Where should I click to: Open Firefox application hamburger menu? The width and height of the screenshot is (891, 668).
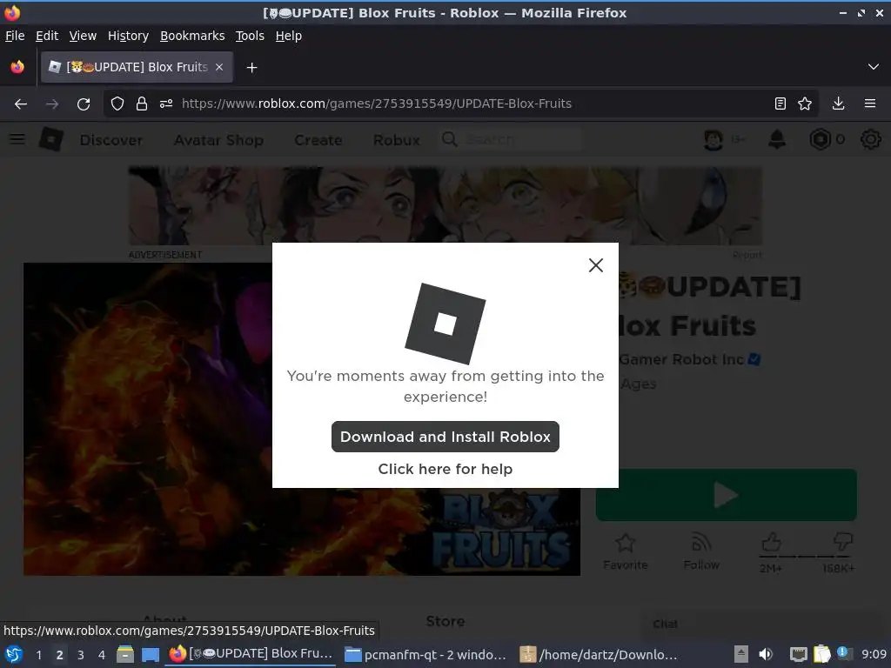pos(870,104)
